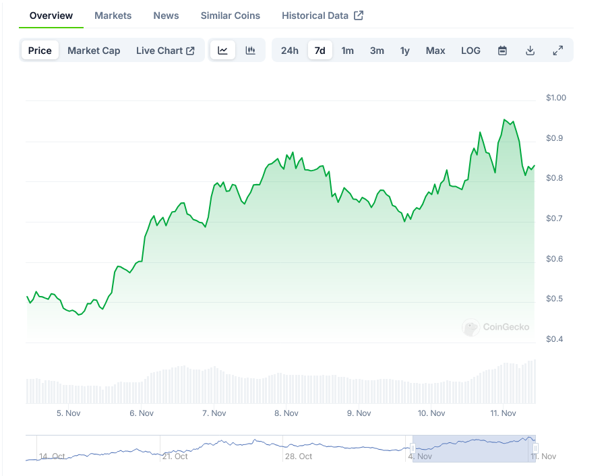Click the 11. Nov date label under volume bars

(503, 413)
